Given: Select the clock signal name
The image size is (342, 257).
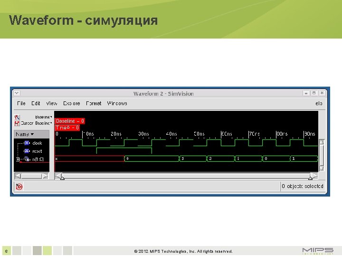Looking at the screenshot, I should pyautogui.click(x=37, y=143).
